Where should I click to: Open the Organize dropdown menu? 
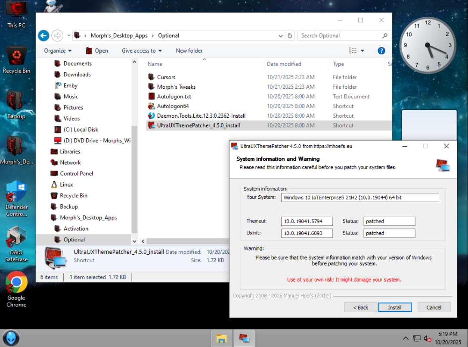pyautogui.click(x=58, y=51)
